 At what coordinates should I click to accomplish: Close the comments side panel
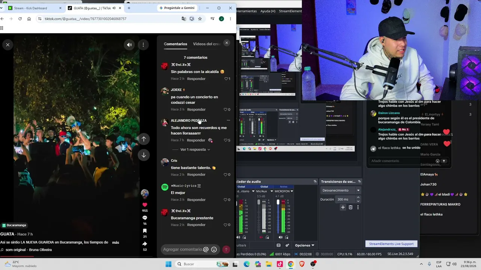pos(227,43)
